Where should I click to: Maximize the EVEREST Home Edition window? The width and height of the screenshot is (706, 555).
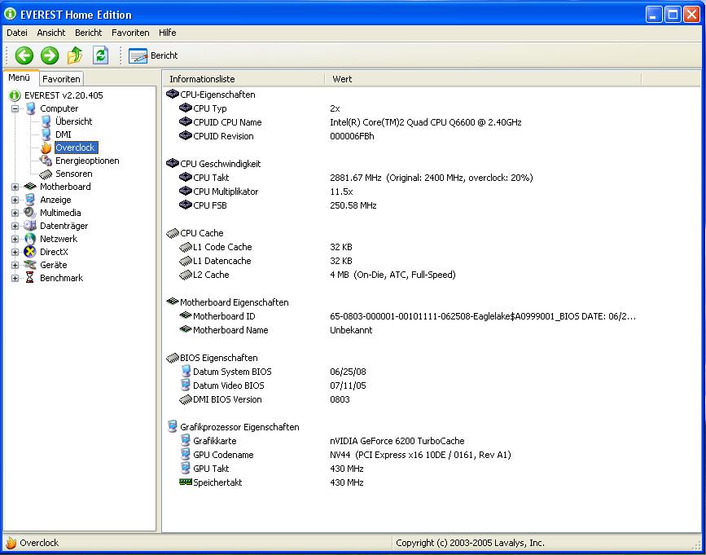(673, 15)
